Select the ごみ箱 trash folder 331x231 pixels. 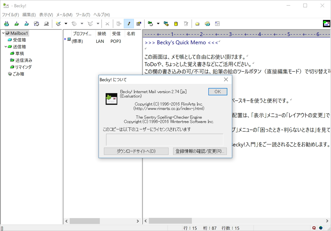19,74
